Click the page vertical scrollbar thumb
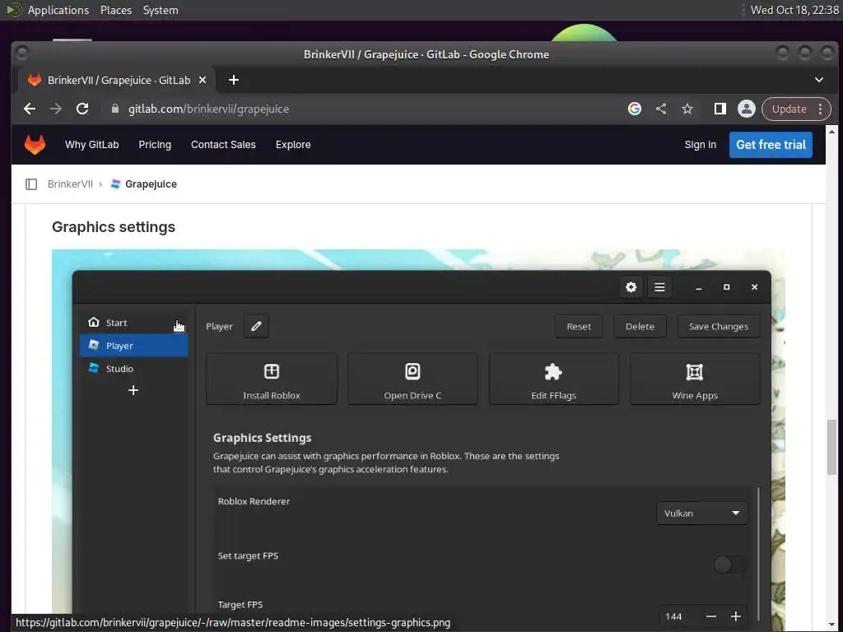The height and width of the screenshot is (632, 843). click(x=831, y=447)
